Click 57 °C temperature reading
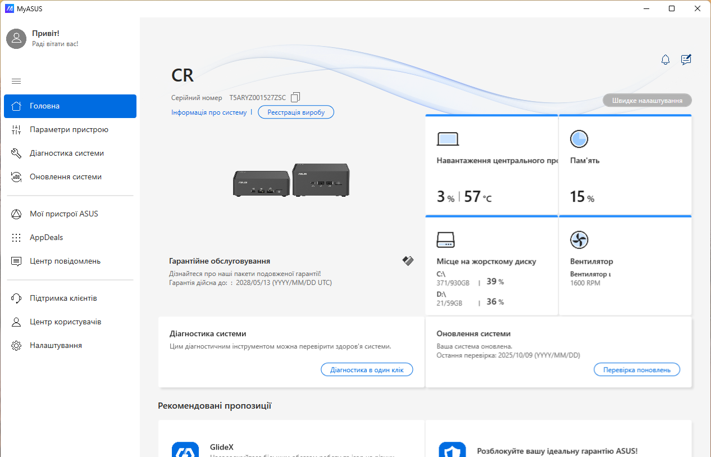 coord(478,197)
